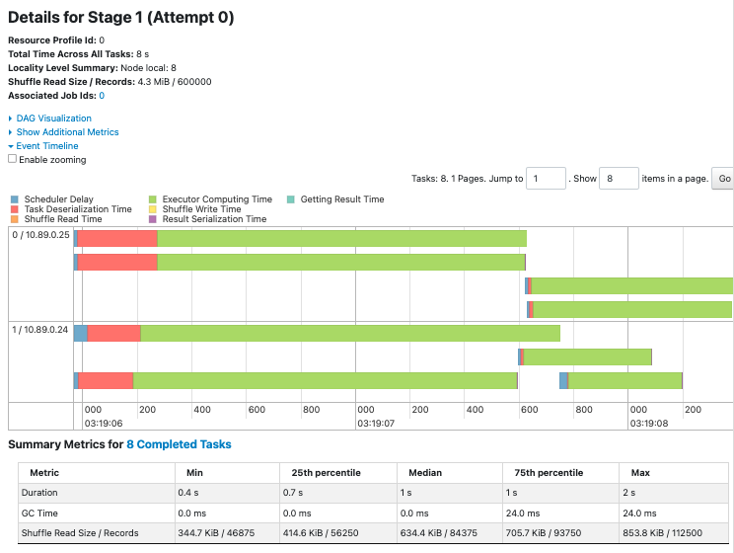Click the 03:19:07 timeline axis label
Viewport: 734px width, 553px height.
point(376,424)
